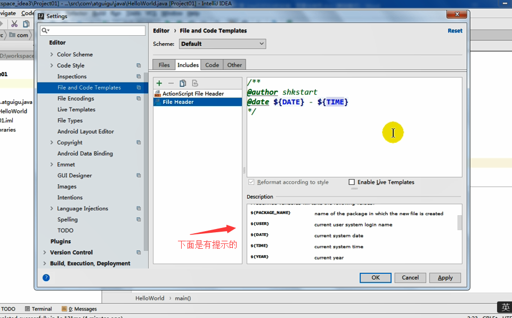Click the per-project icon beside File Encodings
Viewport: 512px width, 318px height.
click(139, 99)
